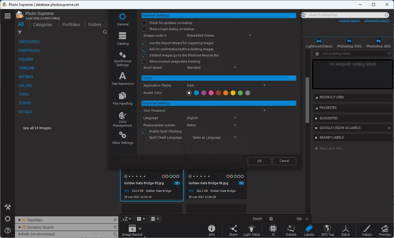Select the blue accent color
This screenshot has width=394, height=238.
click(x=196, y=93)
